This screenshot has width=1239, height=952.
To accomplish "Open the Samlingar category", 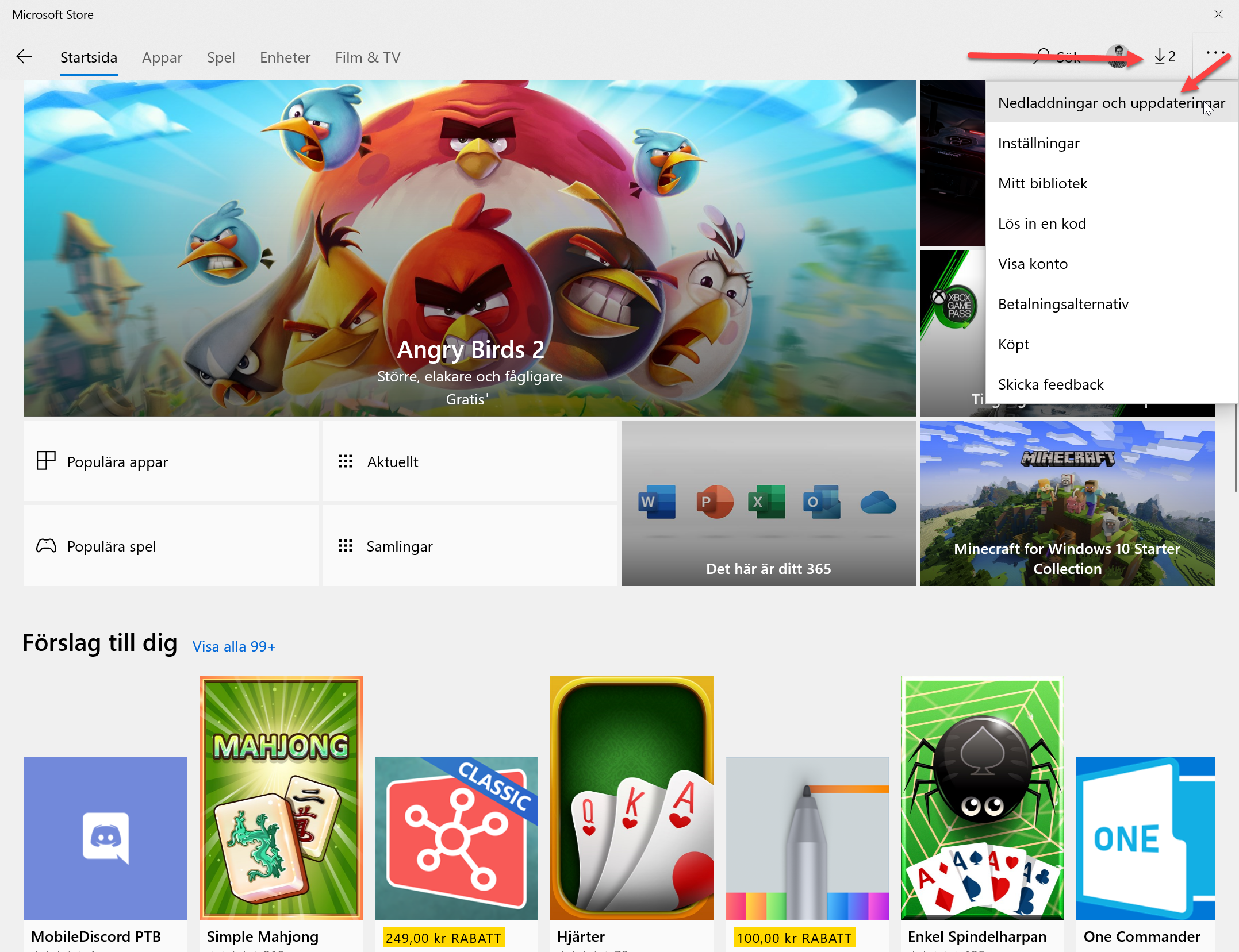I will tap(470, 546).
